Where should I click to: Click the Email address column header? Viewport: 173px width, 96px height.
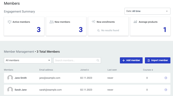pyautogui.click(x=46, y=70)
